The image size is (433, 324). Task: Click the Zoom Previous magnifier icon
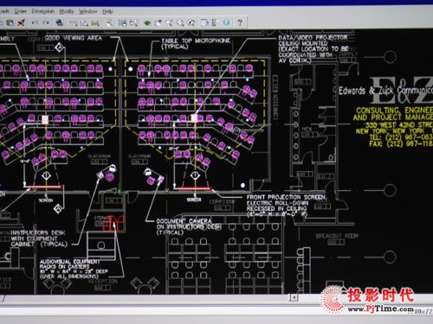click(x=191, y=22)
